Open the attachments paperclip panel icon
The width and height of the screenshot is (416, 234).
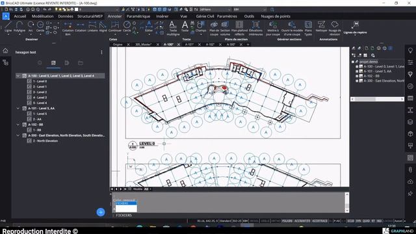point(410,170)
